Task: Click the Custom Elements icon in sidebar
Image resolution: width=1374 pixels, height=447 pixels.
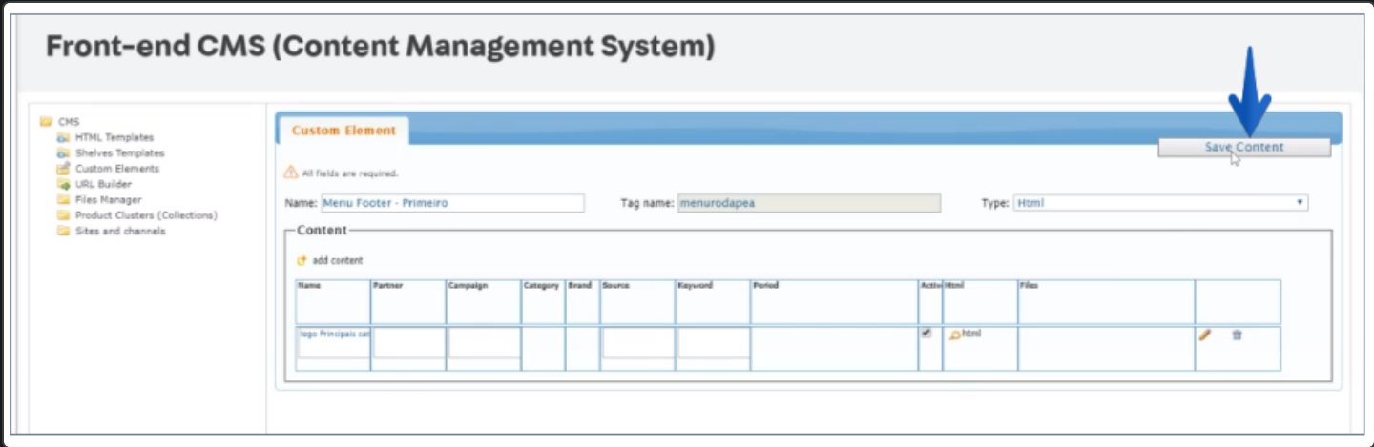Action: tap(63, 169)
